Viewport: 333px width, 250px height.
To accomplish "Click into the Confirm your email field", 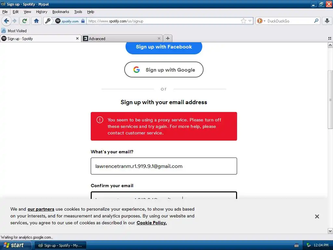I will tap(164, 195).
